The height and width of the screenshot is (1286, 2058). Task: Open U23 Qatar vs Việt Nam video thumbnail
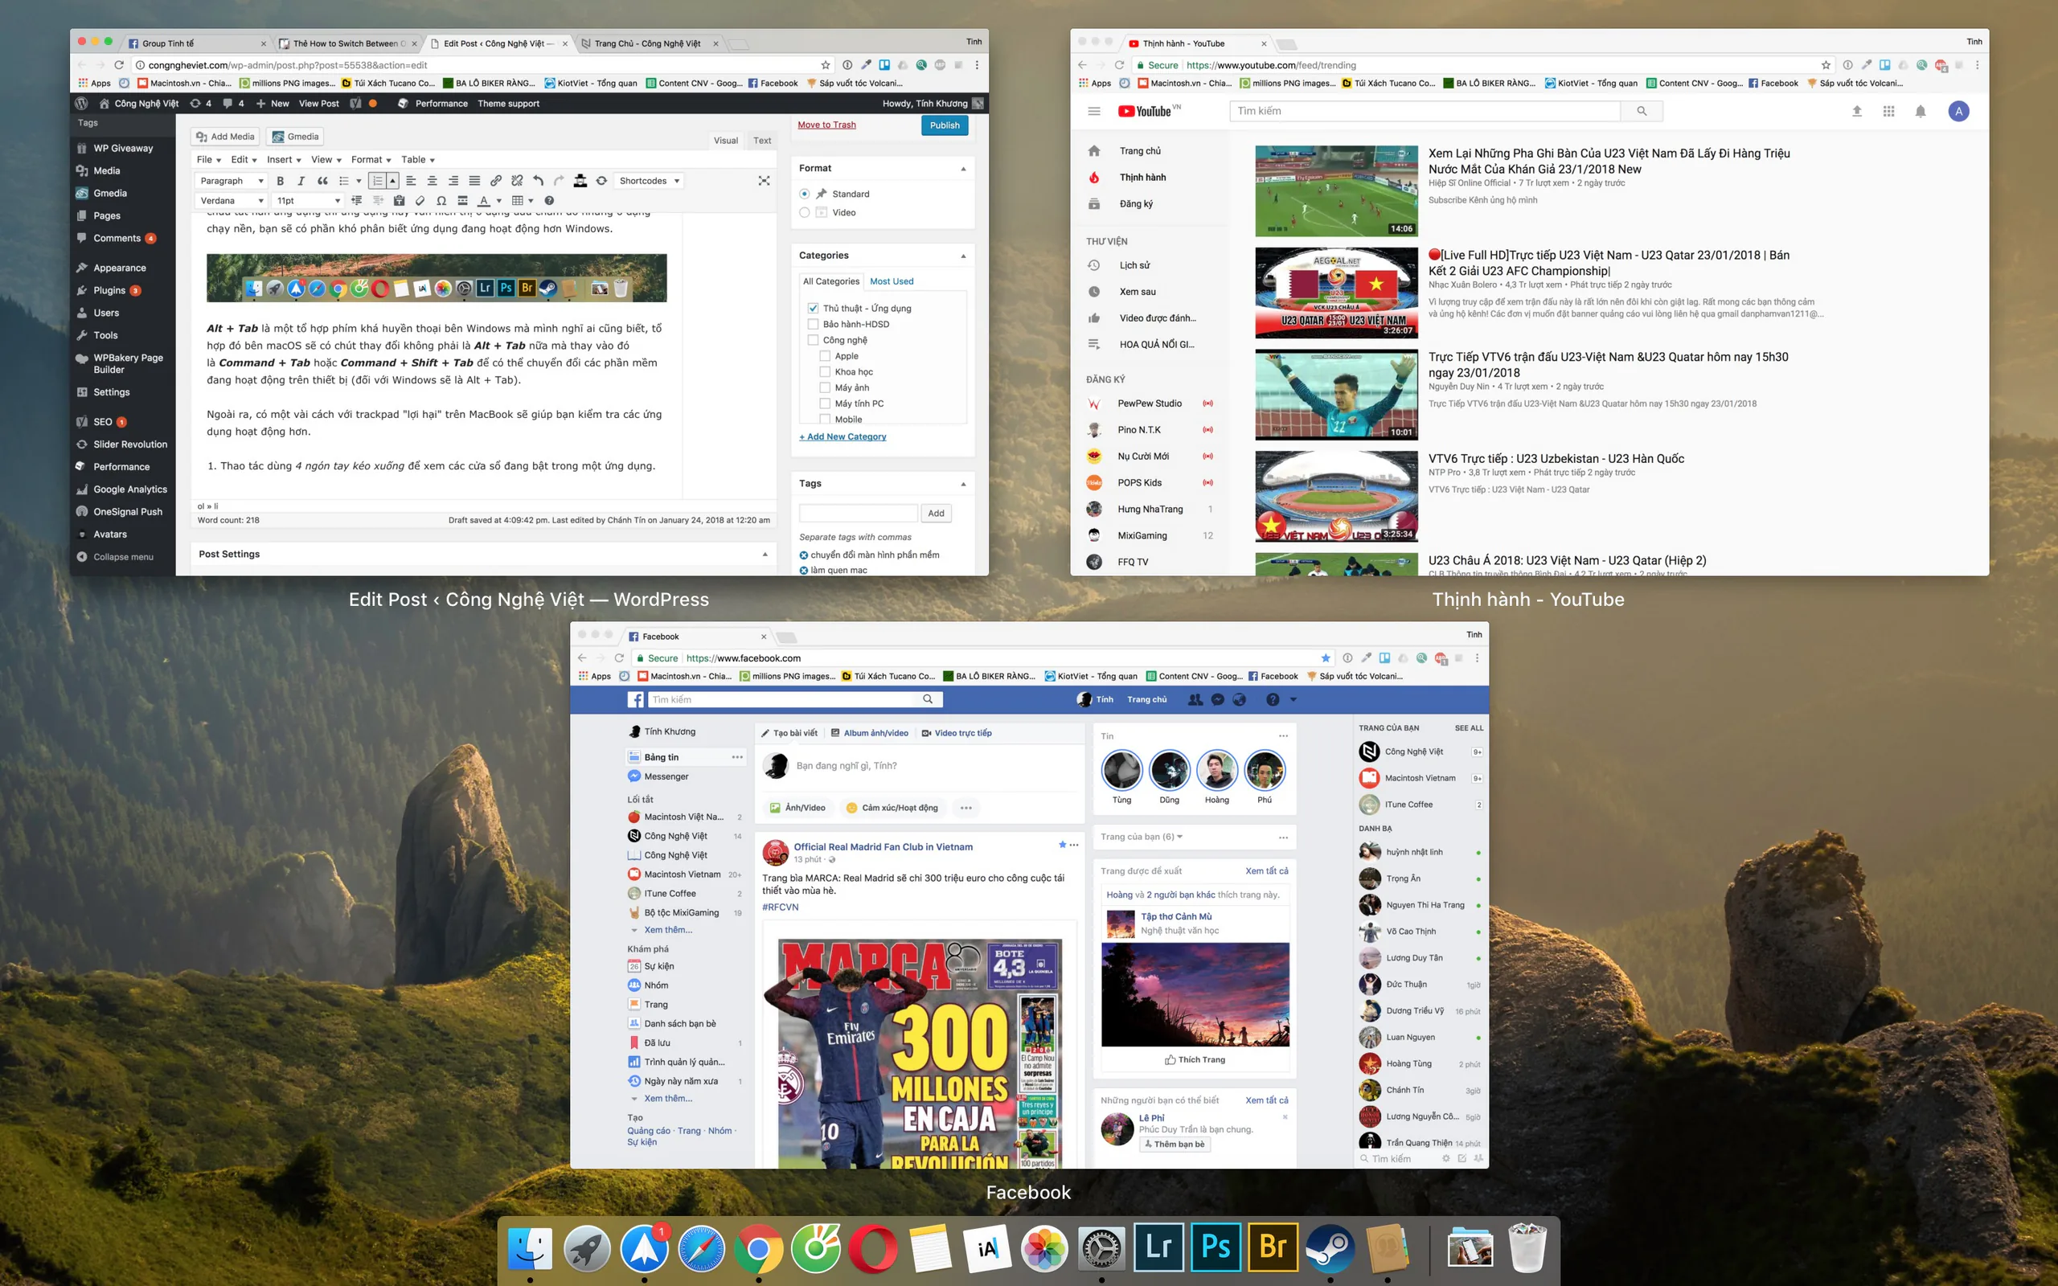(1336, 292)
